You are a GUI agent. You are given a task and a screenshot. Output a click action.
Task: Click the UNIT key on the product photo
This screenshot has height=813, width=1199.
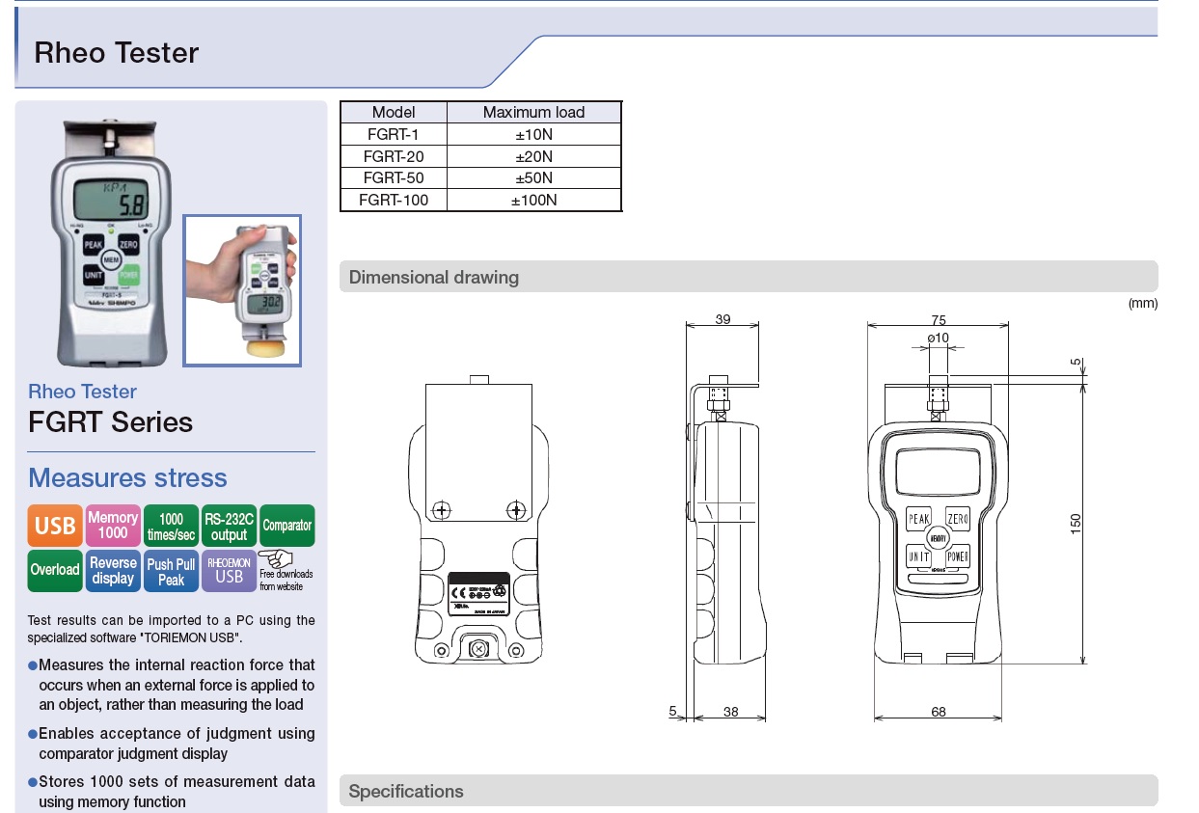[93, 275]
